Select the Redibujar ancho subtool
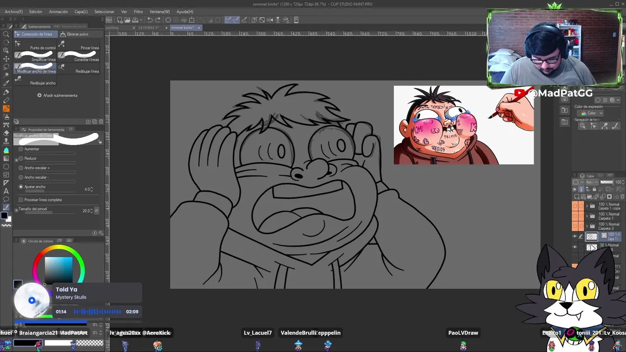626x352 pixels. 36,80
